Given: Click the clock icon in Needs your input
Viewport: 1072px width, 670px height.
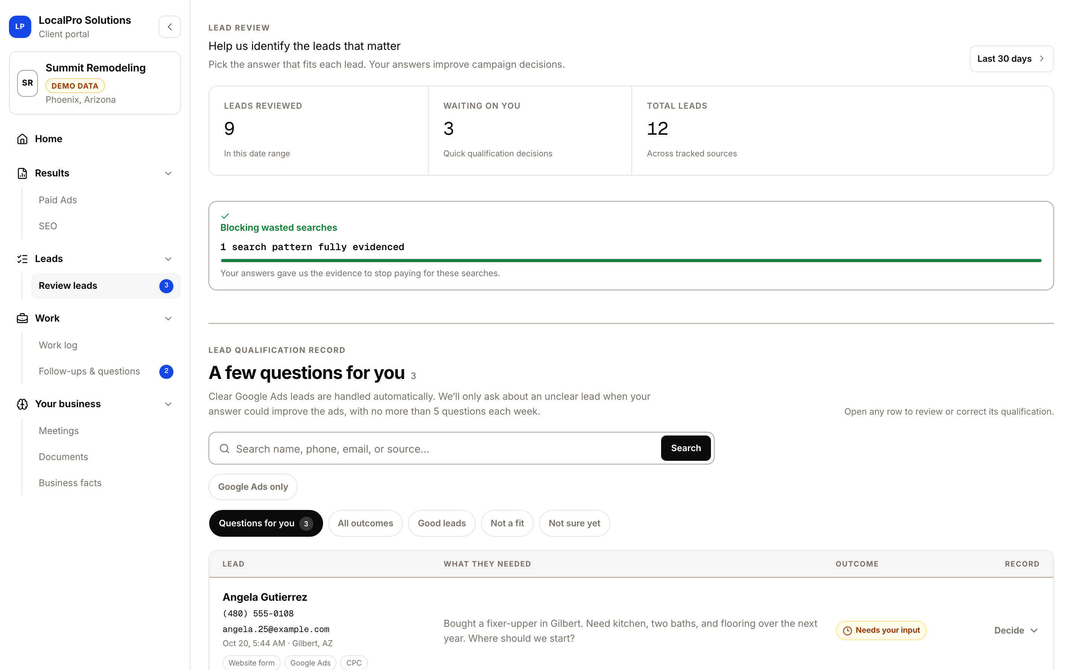Looking at the screenshot, I should coord(847,630).
